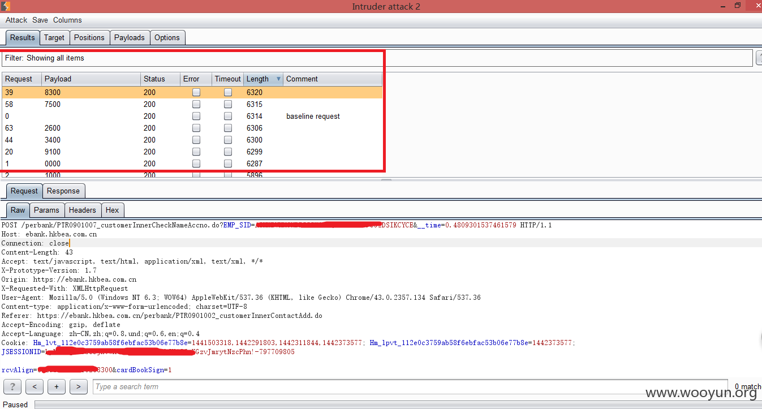Screen dimensions: 762x409
Task: Click the attack progress bar
Action: click(x=398, y=404)
